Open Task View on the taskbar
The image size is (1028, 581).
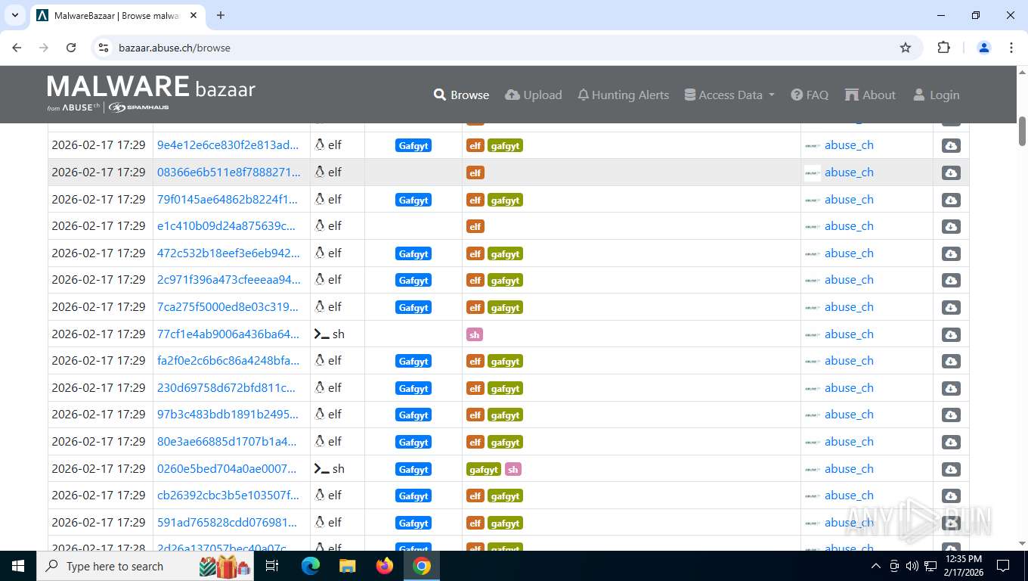click(x=272, y=566)
